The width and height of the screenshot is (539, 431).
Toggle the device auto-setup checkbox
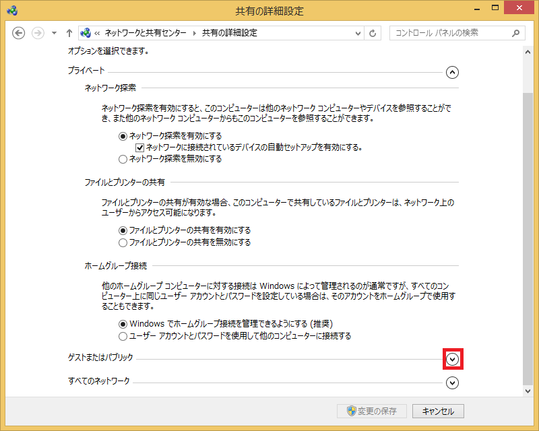tap(140, 147)
